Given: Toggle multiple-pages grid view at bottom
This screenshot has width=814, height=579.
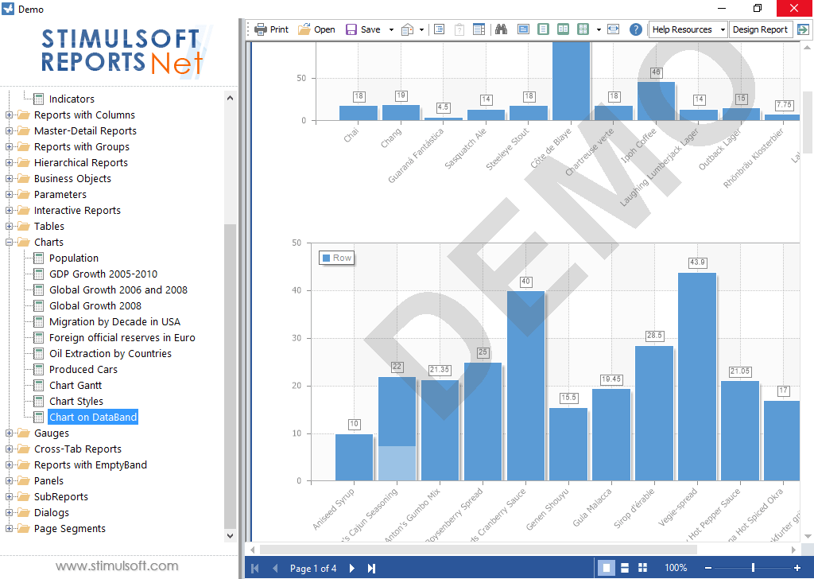Looking at the screenshot, I should [643, 567].
